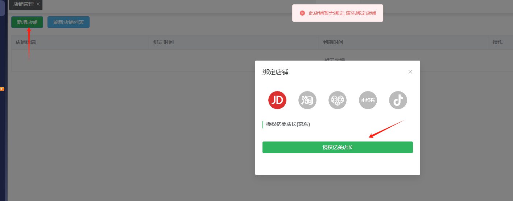Click the 此店铺暂无绑定 error message text

pos(342,13)
